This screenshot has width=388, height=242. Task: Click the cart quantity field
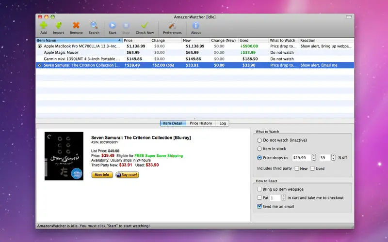275,198
